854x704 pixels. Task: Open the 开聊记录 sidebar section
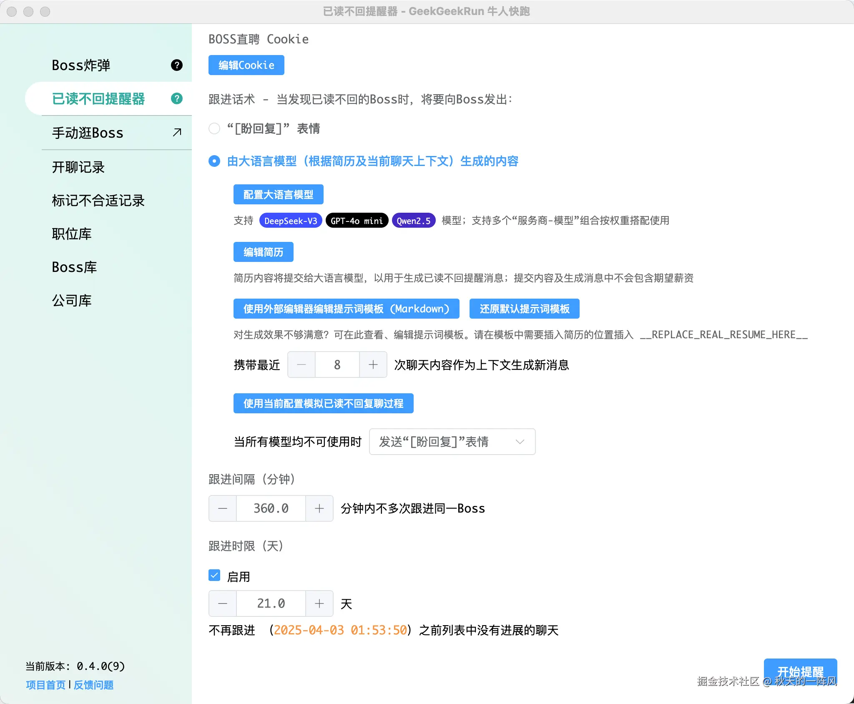tap(77, 167)
